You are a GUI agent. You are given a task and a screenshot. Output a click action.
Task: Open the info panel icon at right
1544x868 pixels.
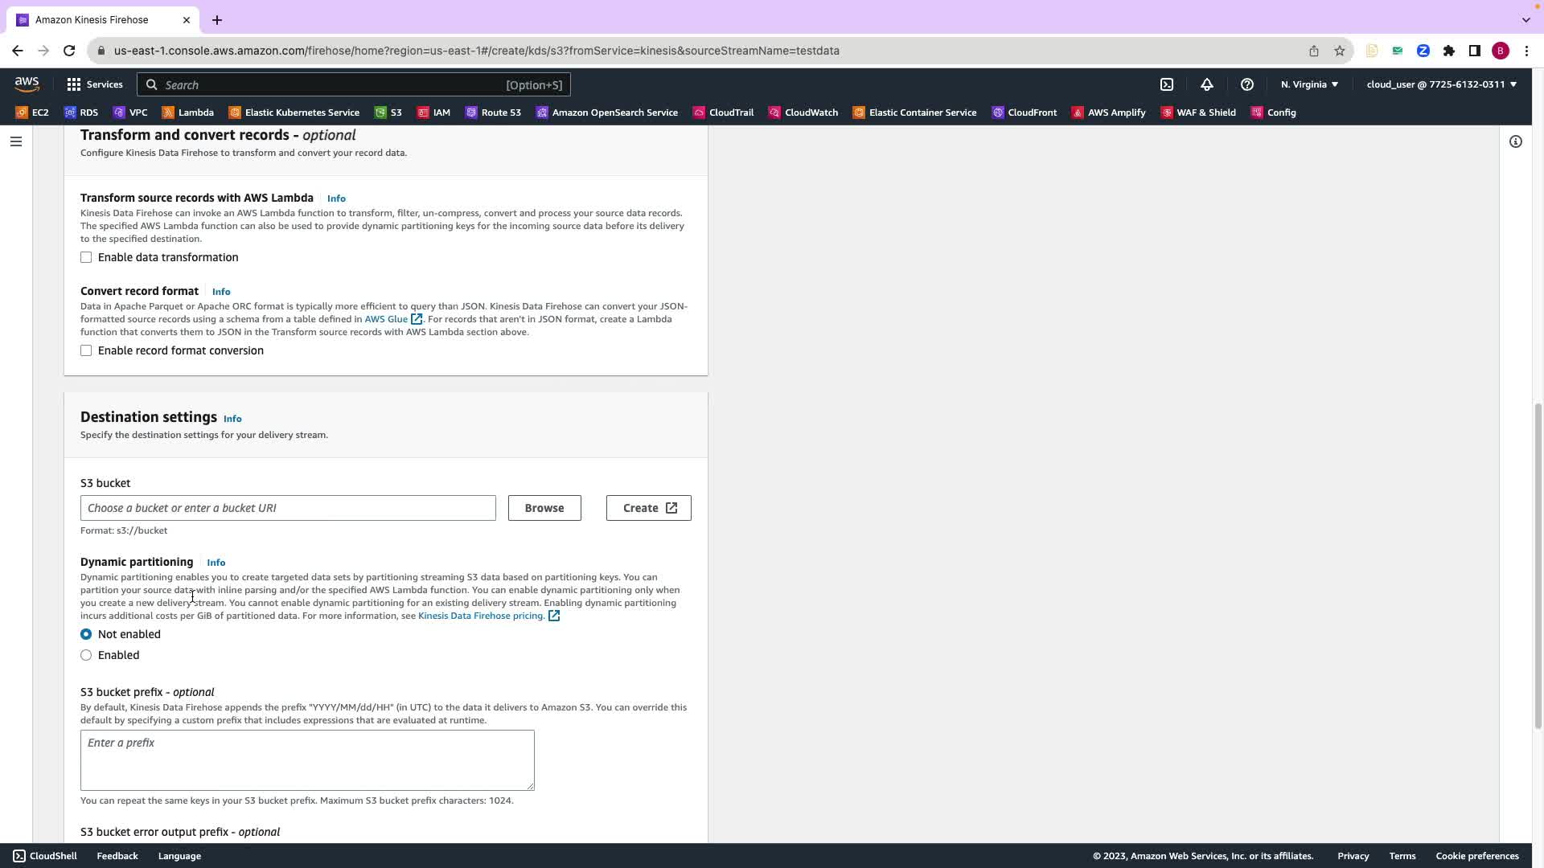[1516, 141]
